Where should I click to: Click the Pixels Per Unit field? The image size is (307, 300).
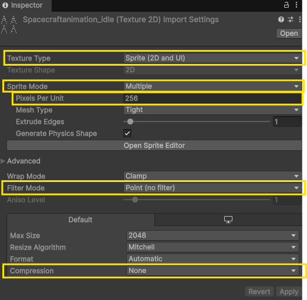click(x=212, y=98)
